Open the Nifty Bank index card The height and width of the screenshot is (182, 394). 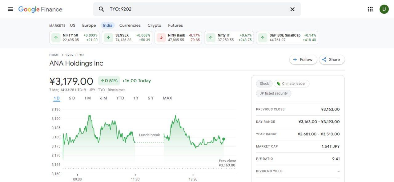(x=178, y=38)
